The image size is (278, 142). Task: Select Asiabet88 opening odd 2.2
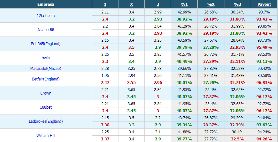105,26
